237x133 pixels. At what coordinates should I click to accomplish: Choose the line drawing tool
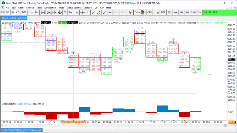click(93, 12)
